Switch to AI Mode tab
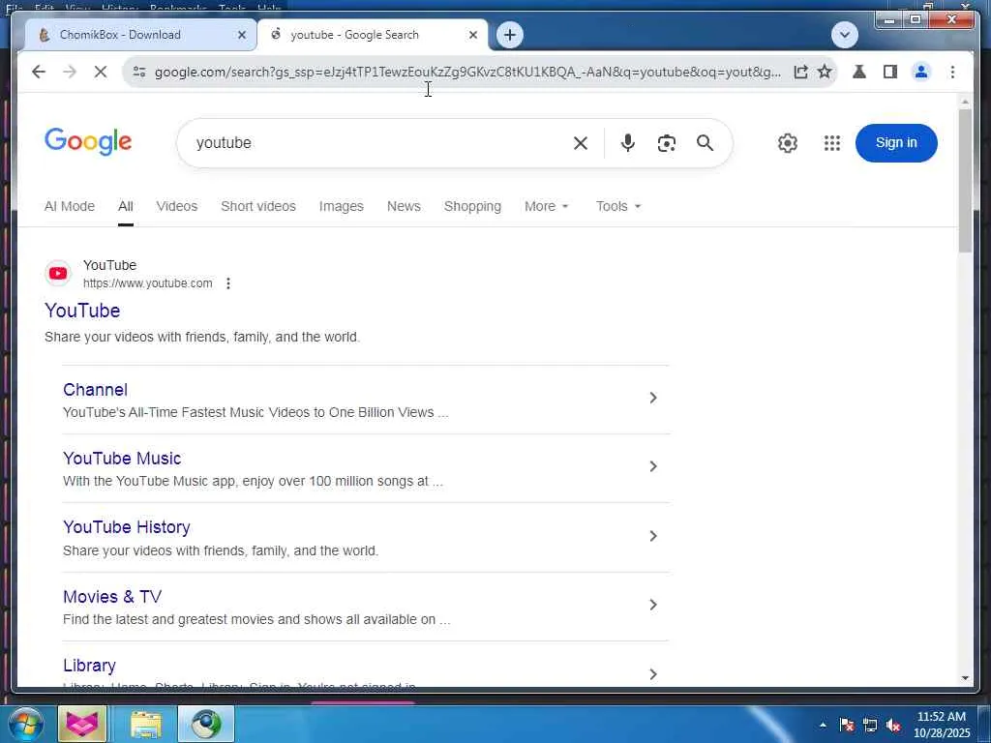This screenshot has height=743, width=991. point(70,207)
